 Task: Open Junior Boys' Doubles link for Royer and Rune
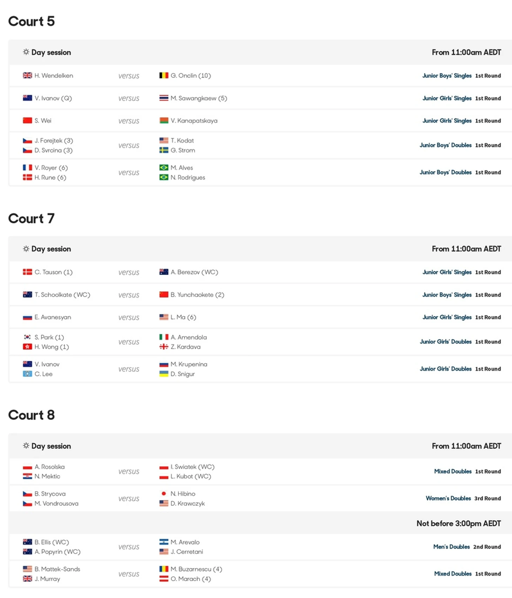tap(445, 172)
